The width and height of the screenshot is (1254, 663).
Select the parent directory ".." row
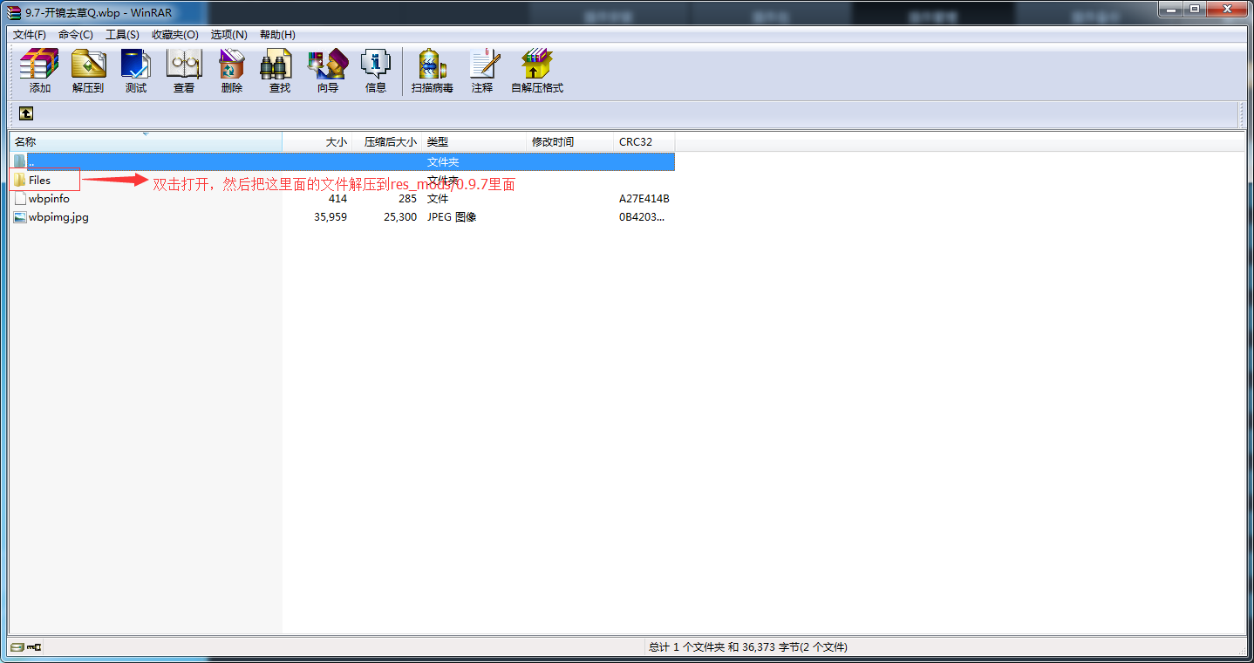click(343, 161)
